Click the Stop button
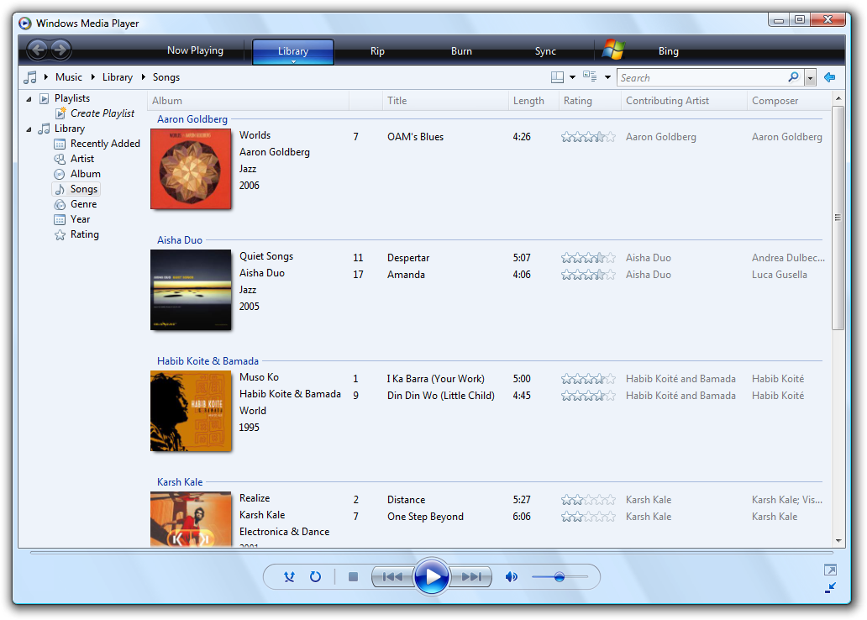Screen dimensions: 867x620 tap(354, 577)
